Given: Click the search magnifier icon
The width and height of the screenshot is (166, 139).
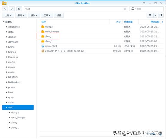Looking at the screenshot, I should (133, 9).
